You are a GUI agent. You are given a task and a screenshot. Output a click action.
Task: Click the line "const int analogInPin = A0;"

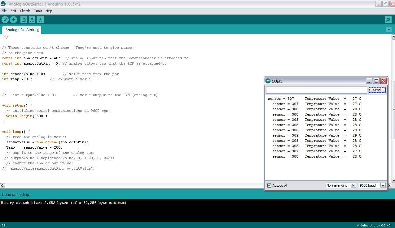tap(31, 58)
